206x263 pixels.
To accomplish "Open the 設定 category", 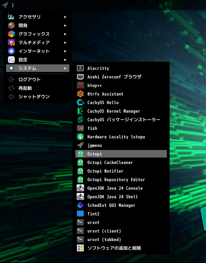I will [x=38, y=60].
